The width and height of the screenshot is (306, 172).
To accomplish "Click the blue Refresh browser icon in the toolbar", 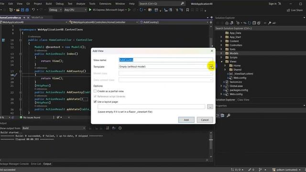I will point(142,10).
